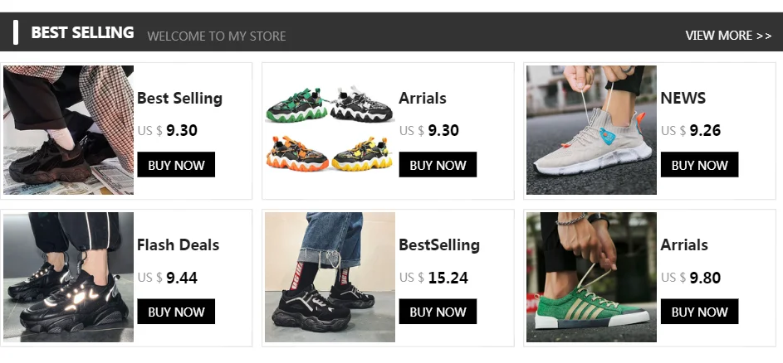Click the US $ 15.24 price
783x363 pixels.
[x=433, y=278]
